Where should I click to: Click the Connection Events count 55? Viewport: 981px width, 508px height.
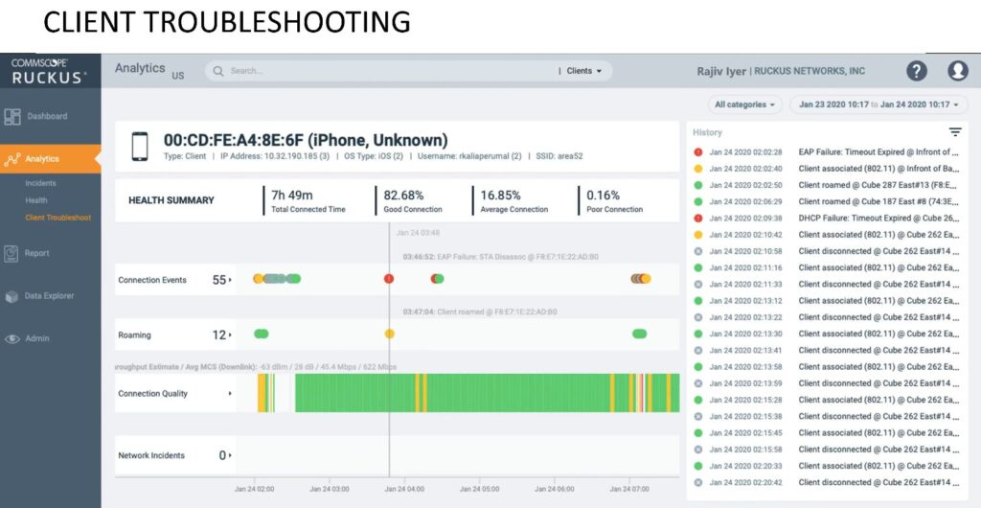(219, 280)
